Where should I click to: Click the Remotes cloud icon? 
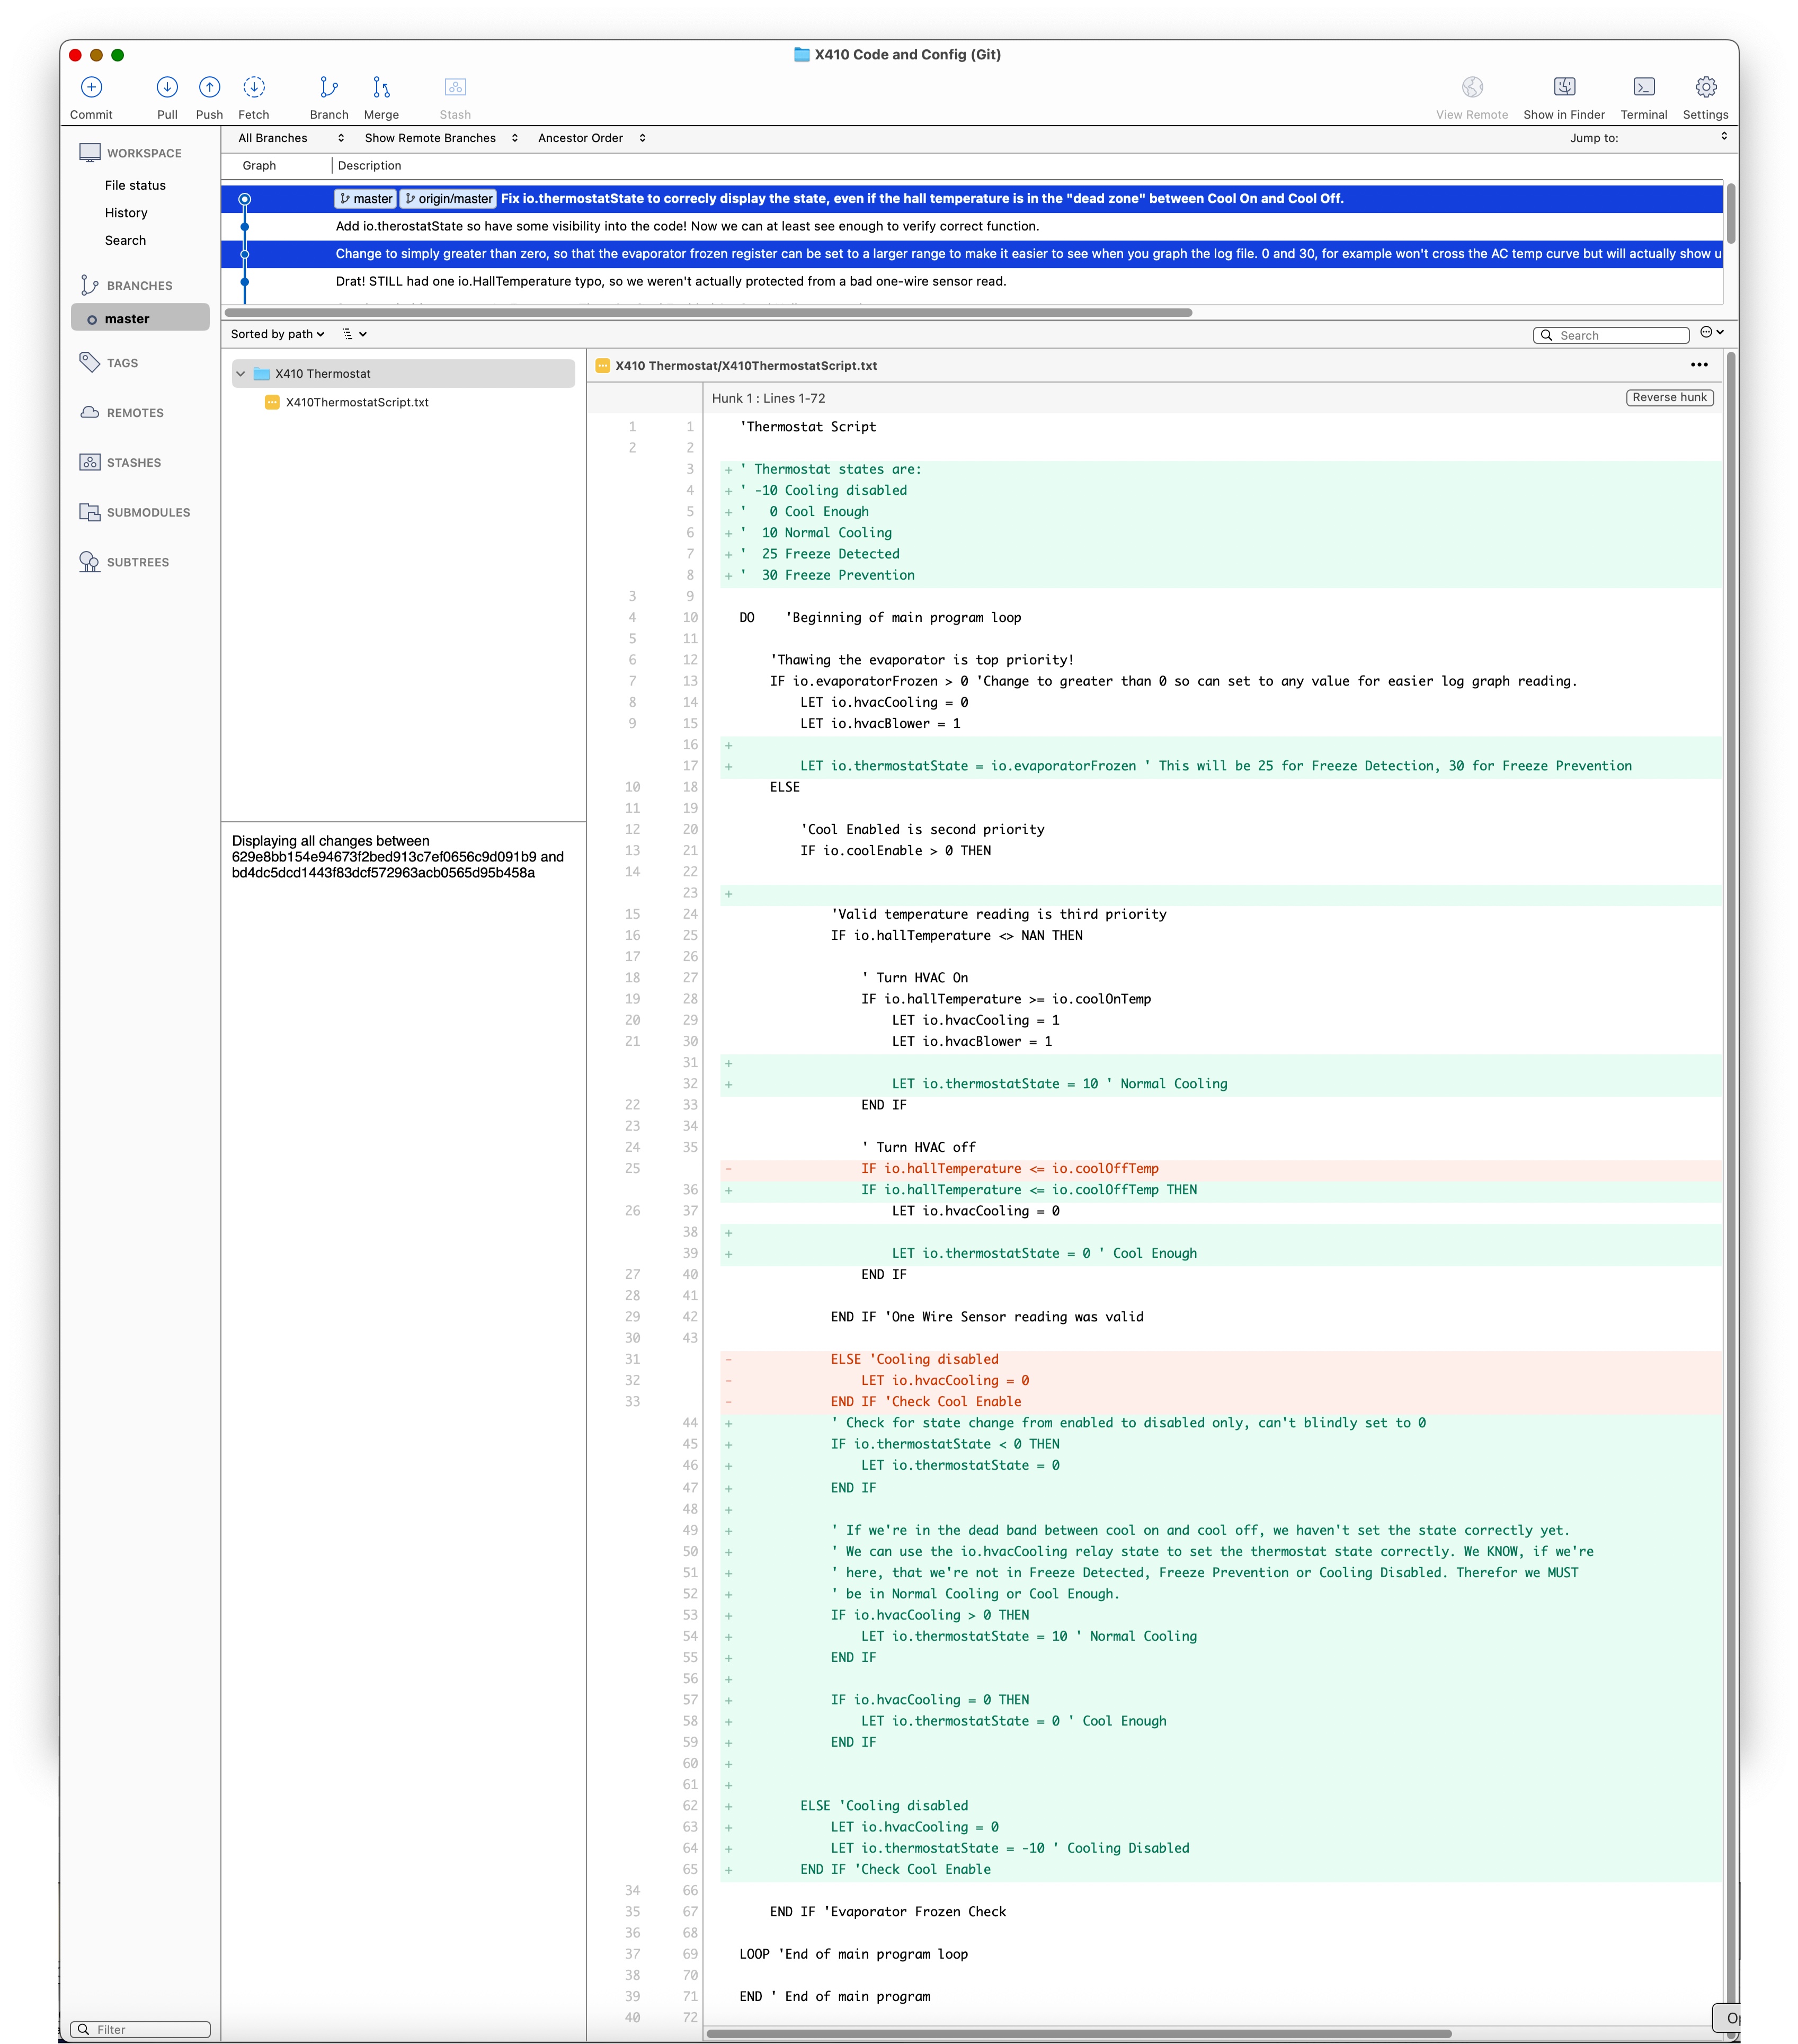pyautogui.click(x=90, y=412)
